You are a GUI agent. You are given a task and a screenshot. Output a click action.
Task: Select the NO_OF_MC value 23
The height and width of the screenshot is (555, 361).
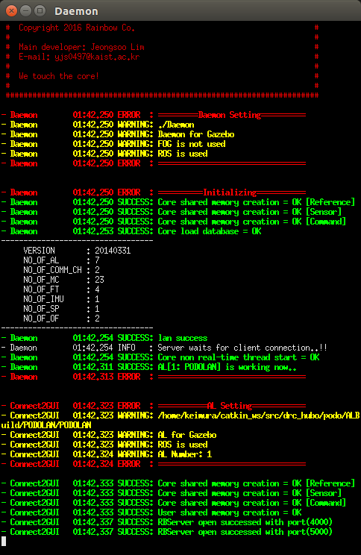pos(99,280)
